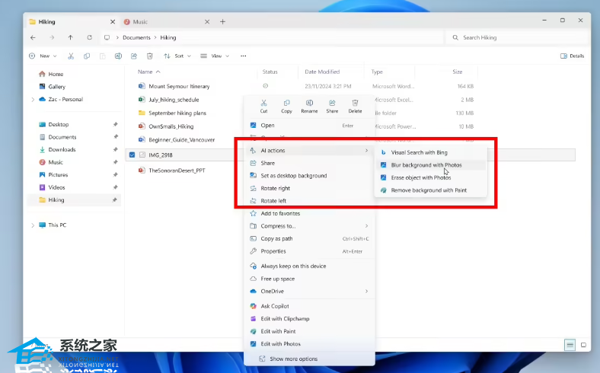This screenshot has width=600, height=373.
Task: Toggle the Details pane button
Action: (572, 56)
